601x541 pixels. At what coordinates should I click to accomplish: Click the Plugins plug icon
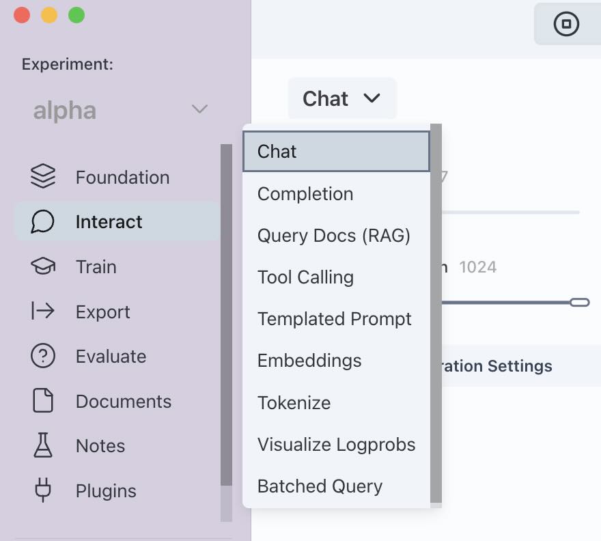click(x=43, y=490)
